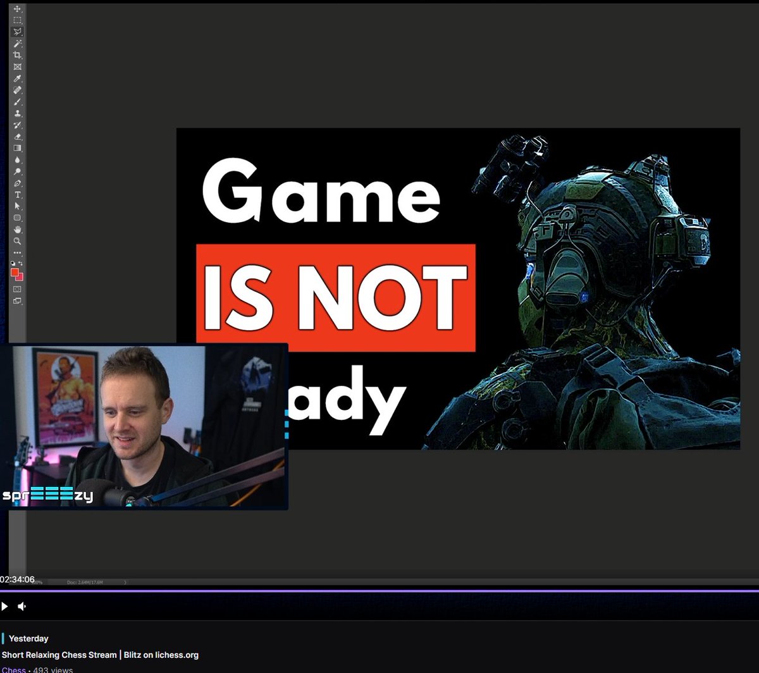Image resolution: width=759 pixels, height=673 pixels.
Task: Select the Magic Wand tool
Action: click(x=18, y=44)
